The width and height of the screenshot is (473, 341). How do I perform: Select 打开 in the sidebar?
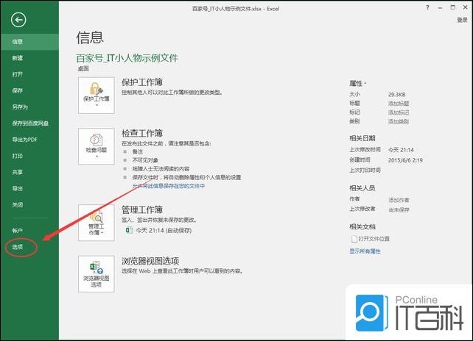18,74
